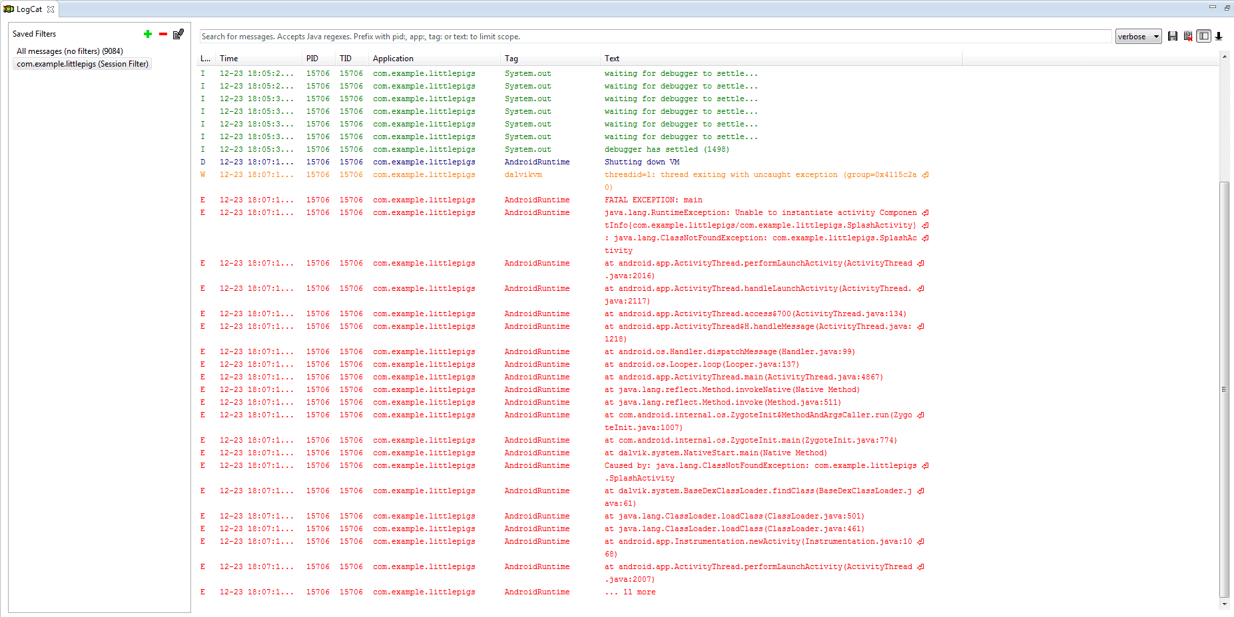Click the Saved Filters panel heading
Image resolution: width=1234 pixels, height=617 pixels.
35,34
